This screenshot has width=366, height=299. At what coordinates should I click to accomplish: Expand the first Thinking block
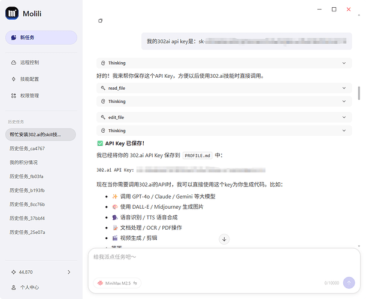click(x=224, y=63)
